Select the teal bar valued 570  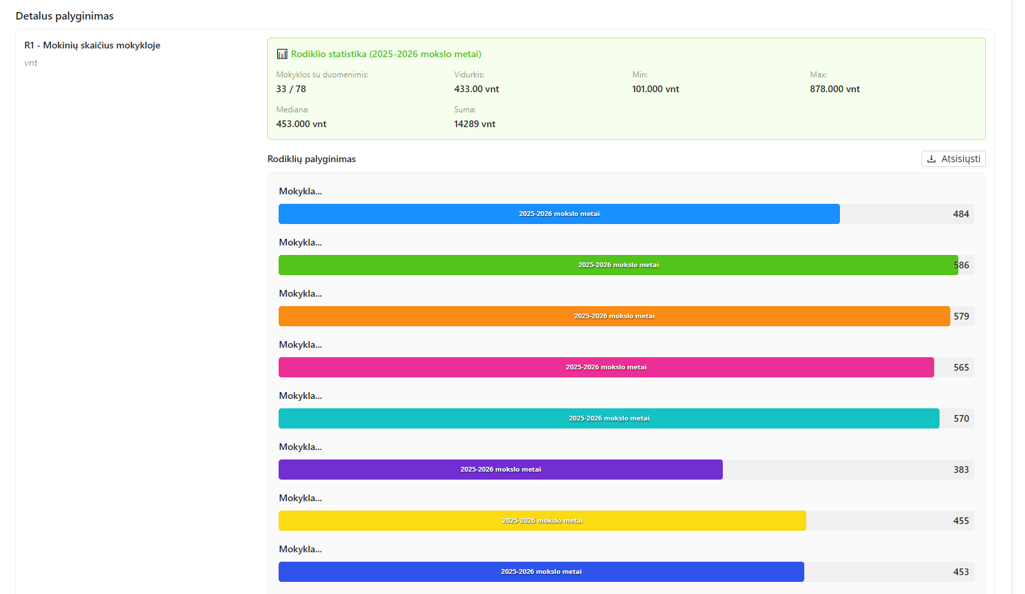point(608,418)
